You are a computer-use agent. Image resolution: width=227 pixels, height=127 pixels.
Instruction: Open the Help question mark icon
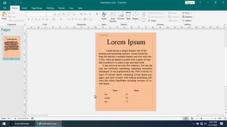tap(200, 2)
